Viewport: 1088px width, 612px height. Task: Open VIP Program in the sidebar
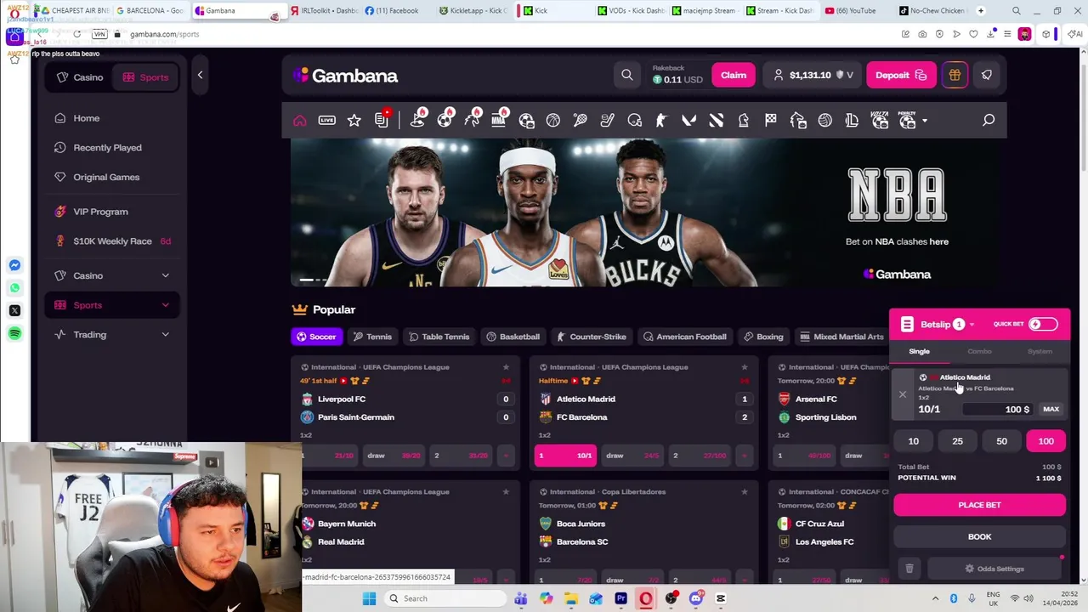tap(111, 212)
